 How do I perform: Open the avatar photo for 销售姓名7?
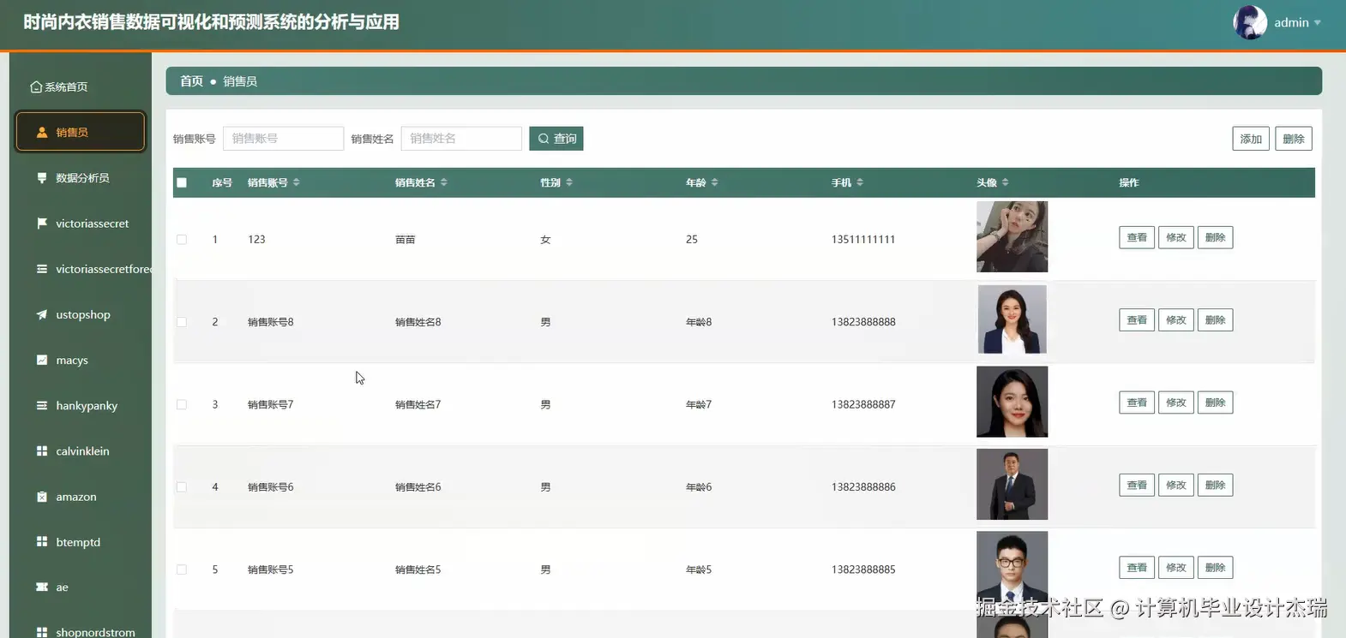click(x=1012, y=402)
